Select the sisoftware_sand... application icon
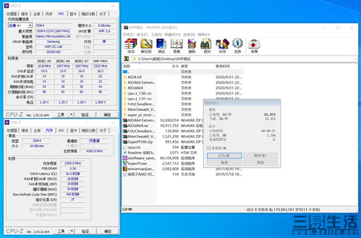This screenshot has width=361, height=238. pyautogui.click(x=125, y=158)
